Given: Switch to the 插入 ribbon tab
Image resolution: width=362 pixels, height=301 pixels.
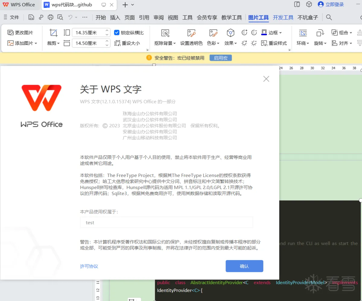Looking at the screenshot, I should pos(115,17).
